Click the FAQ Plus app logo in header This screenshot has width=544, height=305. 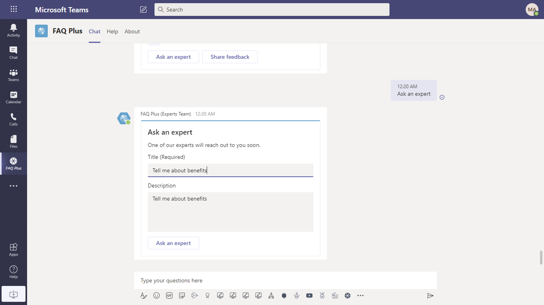point(41,31)
